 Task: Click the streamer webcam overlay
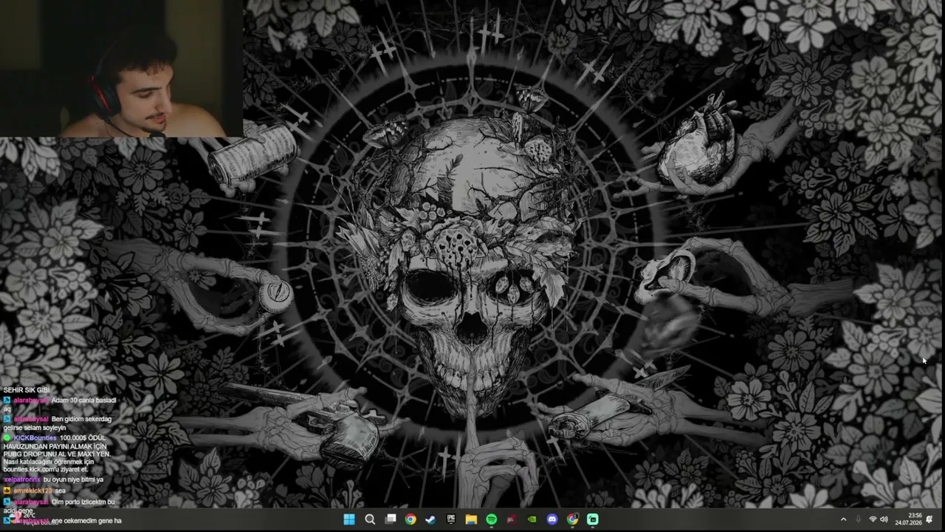tap(121, 69)
